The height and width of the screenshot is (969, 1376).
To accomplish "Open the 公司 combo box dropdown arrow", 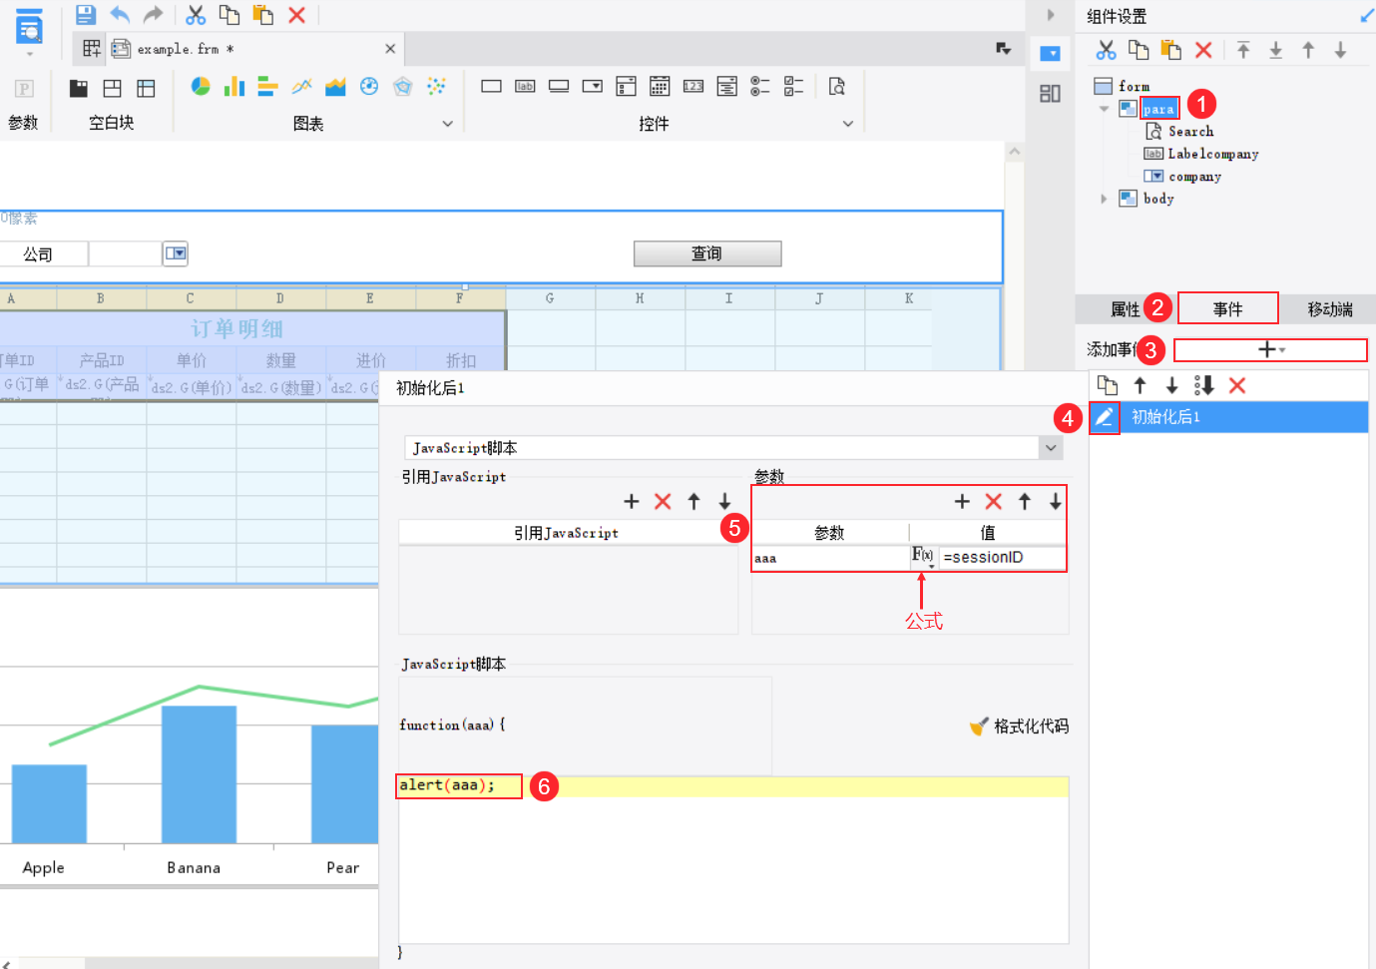I will pos(176,253).
